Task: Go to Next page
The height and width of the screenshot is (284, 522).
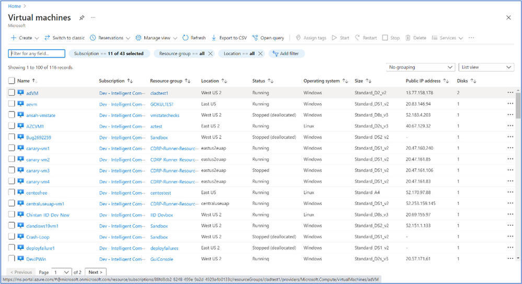Action: (96, 272)
